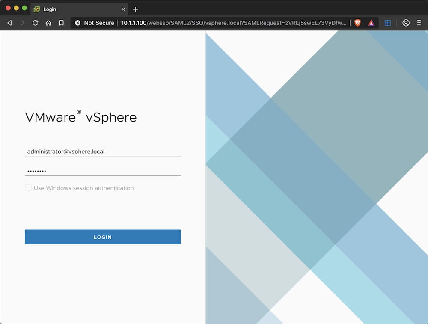Focus the masked password field
Screen dimensions: 428x324
coord(103,171)
